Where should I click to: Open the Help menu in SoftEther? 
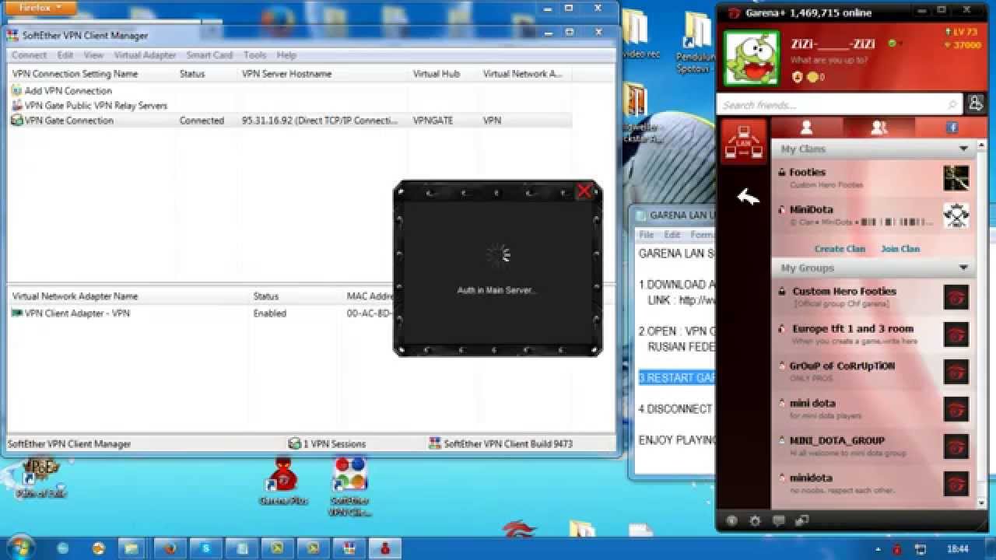[x=286, y=55]
